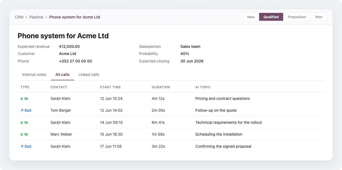This screenshot has height=170, width=342.
Task: Click outgoing arrow icon in Tom Berger row
Action: tap(22, 110)
